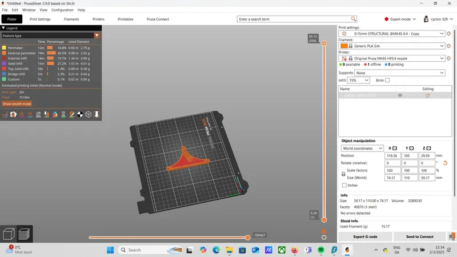Mirror object along Y axis icon

tap(411, 148)
